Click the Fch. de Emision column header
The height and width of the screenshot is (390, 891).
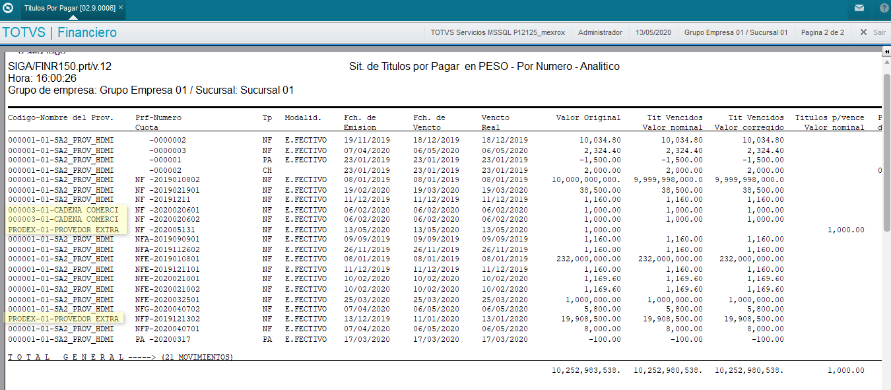coord(360,122)
